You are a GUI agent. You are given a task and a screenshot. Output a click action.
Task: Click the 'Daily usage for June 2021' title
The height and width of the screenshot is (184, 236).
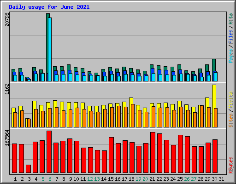pos(49,7)
